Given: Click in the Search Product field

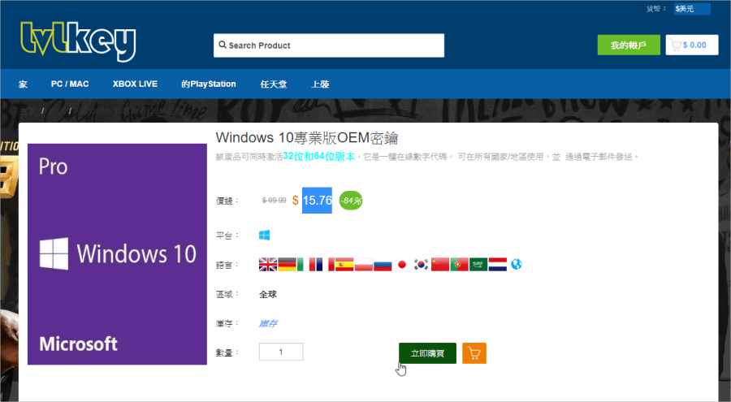Looking at the screenshot, I should click(329, 45).
